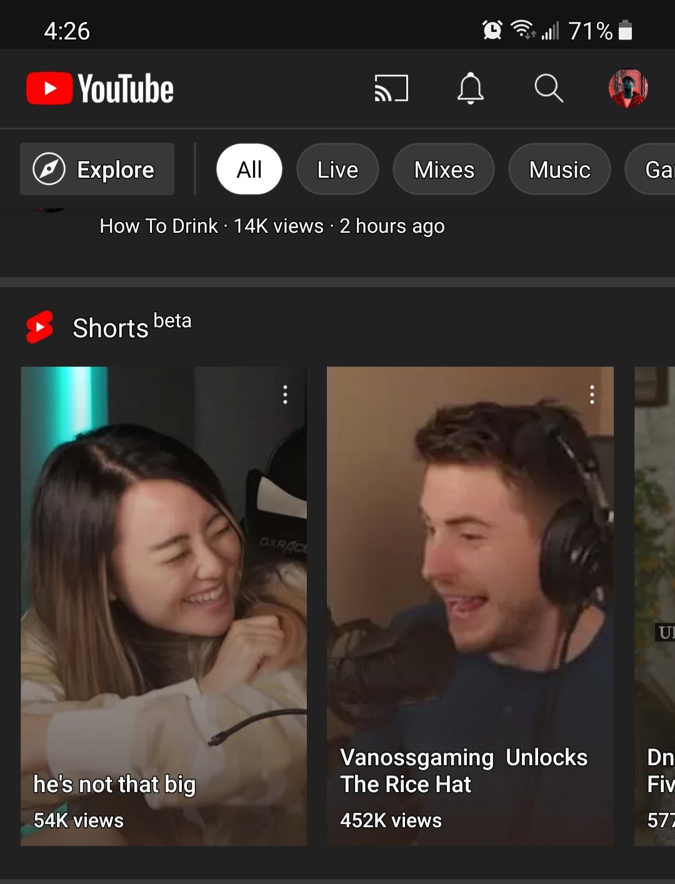Select the All filter chip

pos(249,169)
